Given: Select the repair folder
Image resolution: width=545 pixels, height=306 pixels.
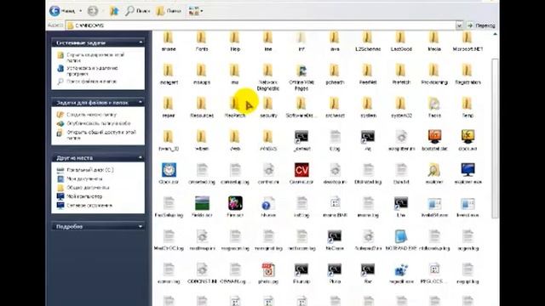Looking at the screenshot, I should coord(169,108).
